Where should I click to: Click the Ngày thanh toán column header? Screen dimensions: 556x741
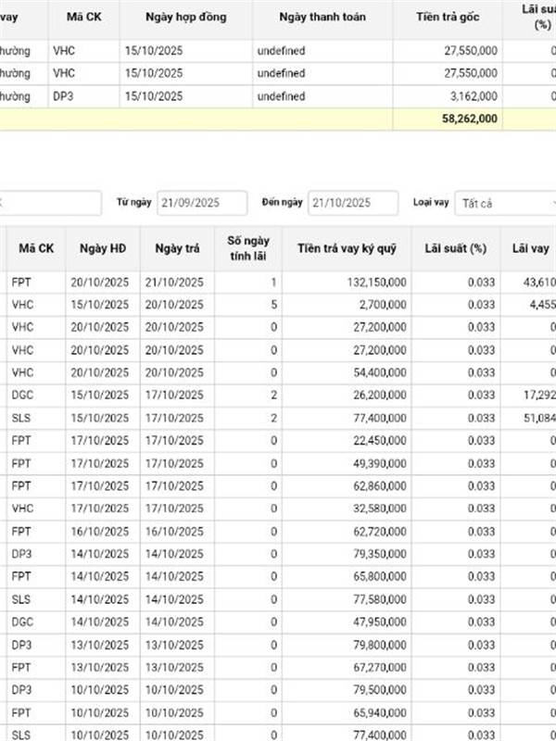[x=322, y=17]
